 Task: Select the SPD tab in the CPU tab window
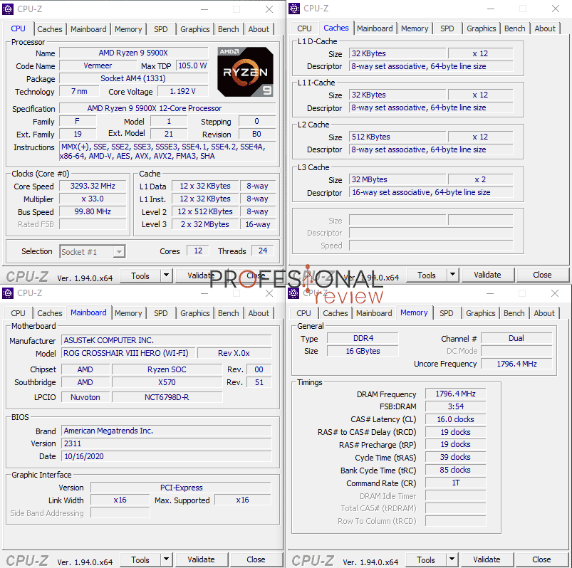(160, 29)
